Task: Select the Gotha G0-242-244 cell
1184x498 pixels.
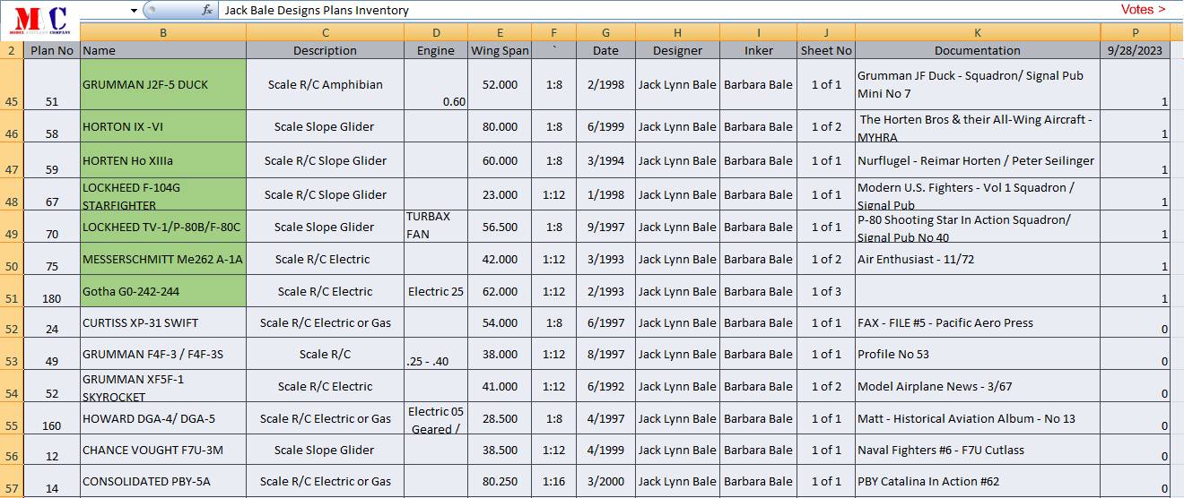Action: (x=163, y=291)
